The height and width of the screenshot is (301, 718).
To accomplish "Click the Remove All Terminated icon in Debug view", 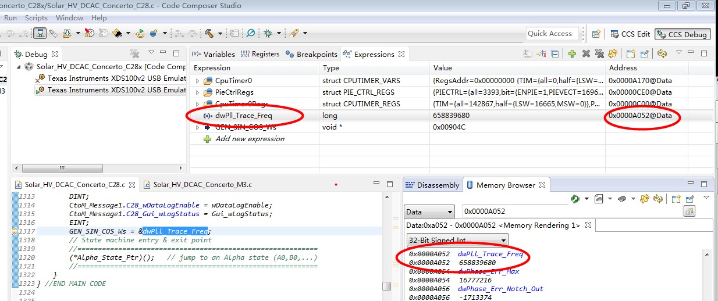I will [x=134, y=53].
